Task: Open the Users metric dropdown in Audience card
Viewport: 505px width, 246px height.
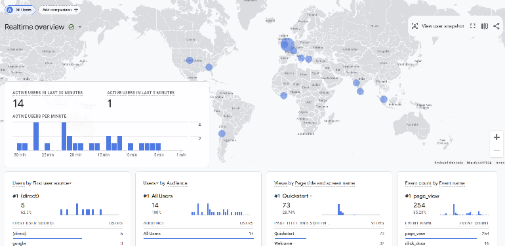Action: pos(151,183)
